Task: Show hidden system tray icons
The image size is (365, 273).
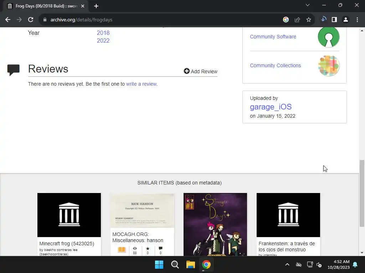Action: pos(287,264)
